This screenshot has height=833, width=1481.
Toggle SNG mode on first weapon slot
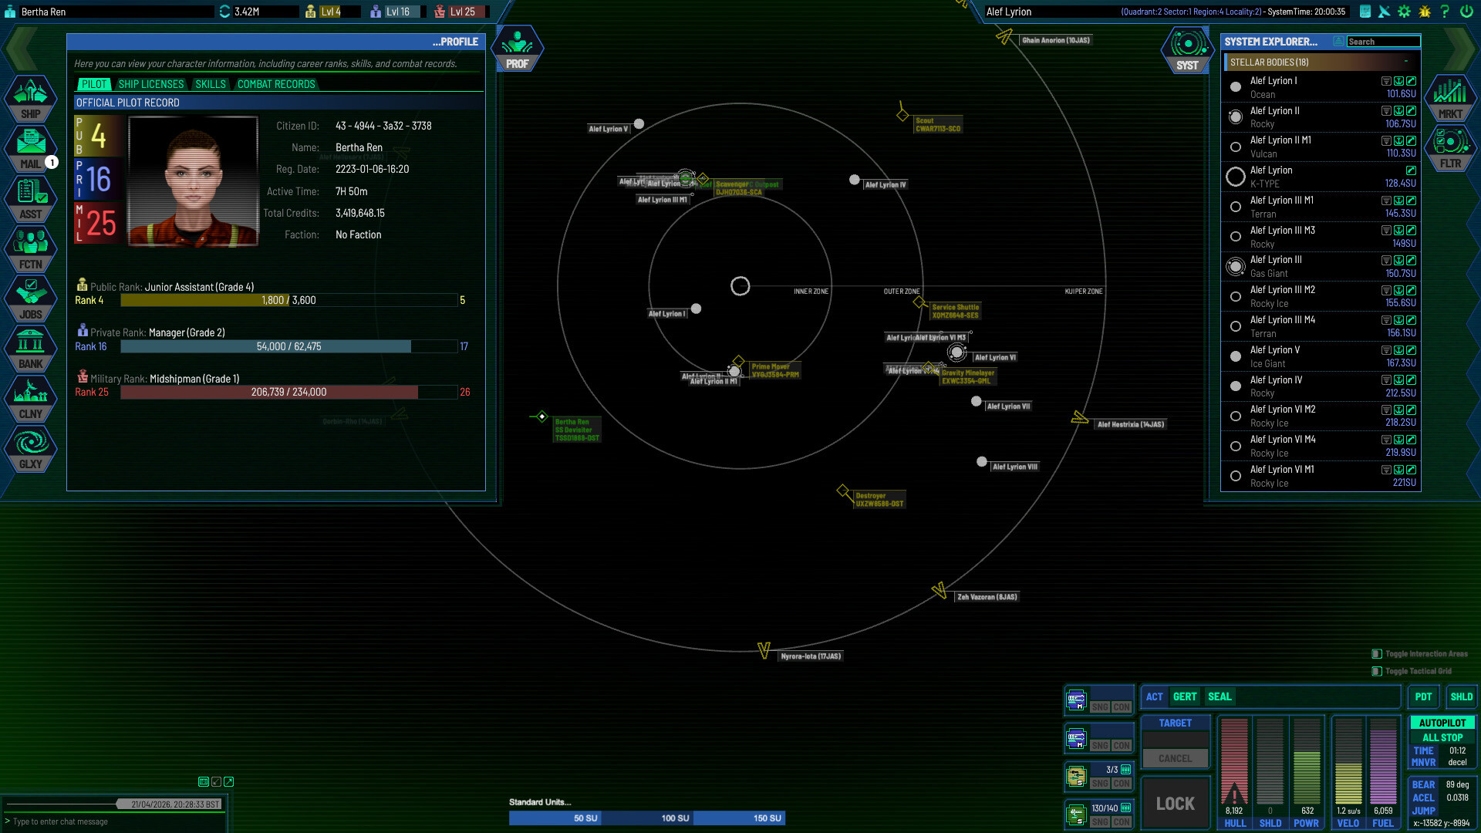tap(1100, 707)
